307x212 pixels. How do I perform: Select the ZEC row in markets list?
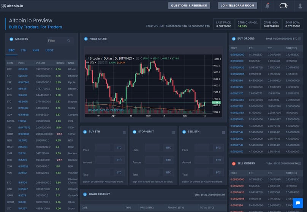pos(42,209)
